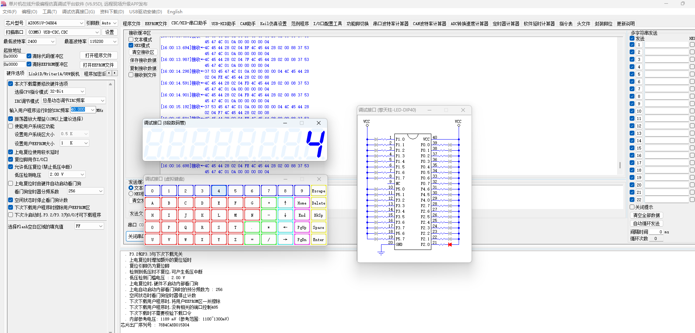
Task: Click the LED connected to pin 1 P1.0
Action: coord(376,139)
